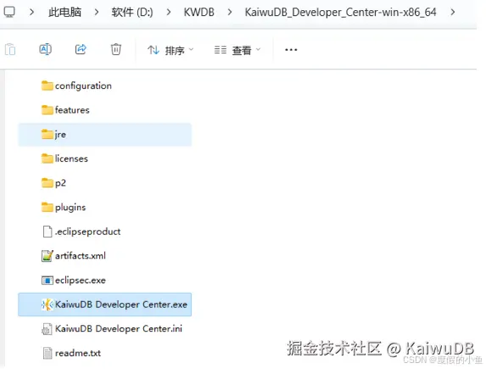This screenshot has height=369, width=486.
Task: Select the jre folder icon
Action: point(47,134)
